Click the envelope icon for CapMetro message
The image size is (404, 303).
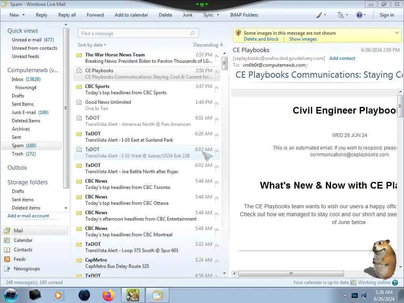tap(79, 260)
